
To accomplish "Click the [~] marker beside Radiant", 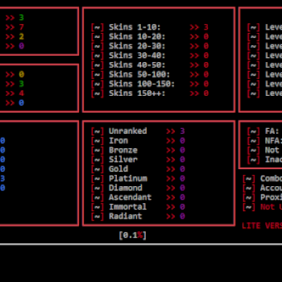I will pyautogui.click(x=97, y=216).
